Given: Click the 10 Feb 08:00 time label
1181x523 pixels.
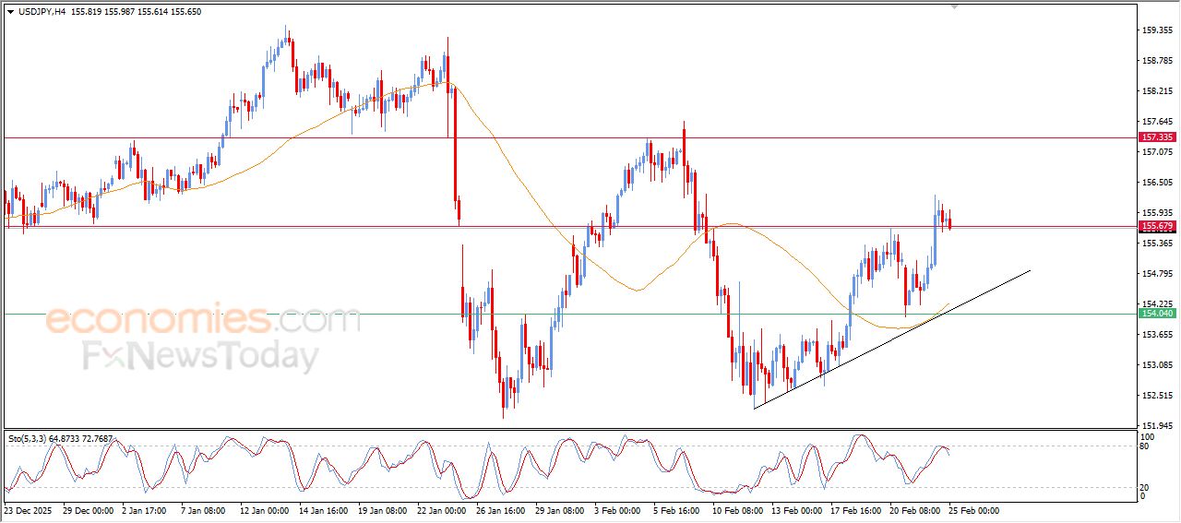Looking at the screenshot, I should [x=736, y=510].
